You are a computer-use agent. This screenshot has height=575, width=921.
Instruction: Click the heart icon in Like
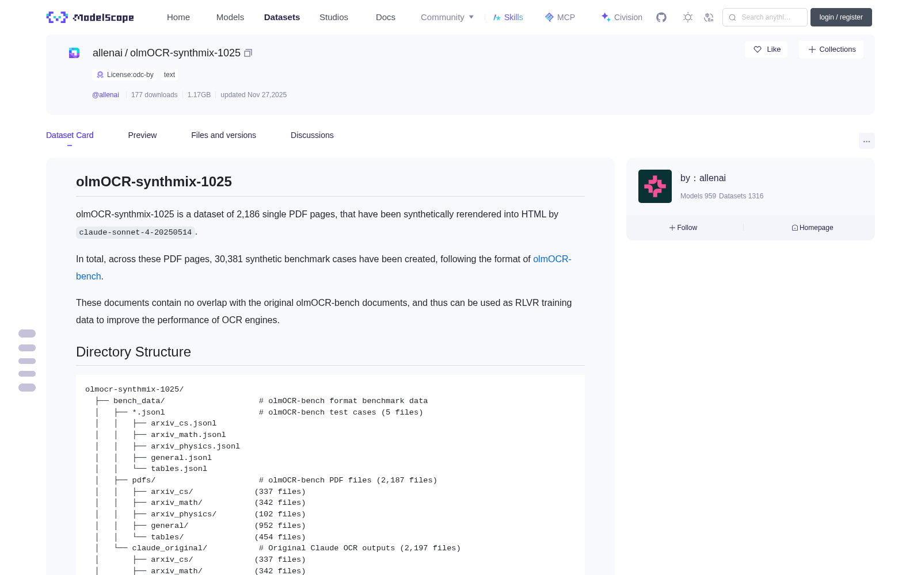point(758,49)
